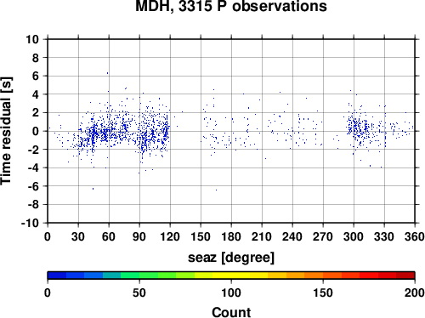
Task: Click the y-axis tick label -10
Action: click(30, 223)
